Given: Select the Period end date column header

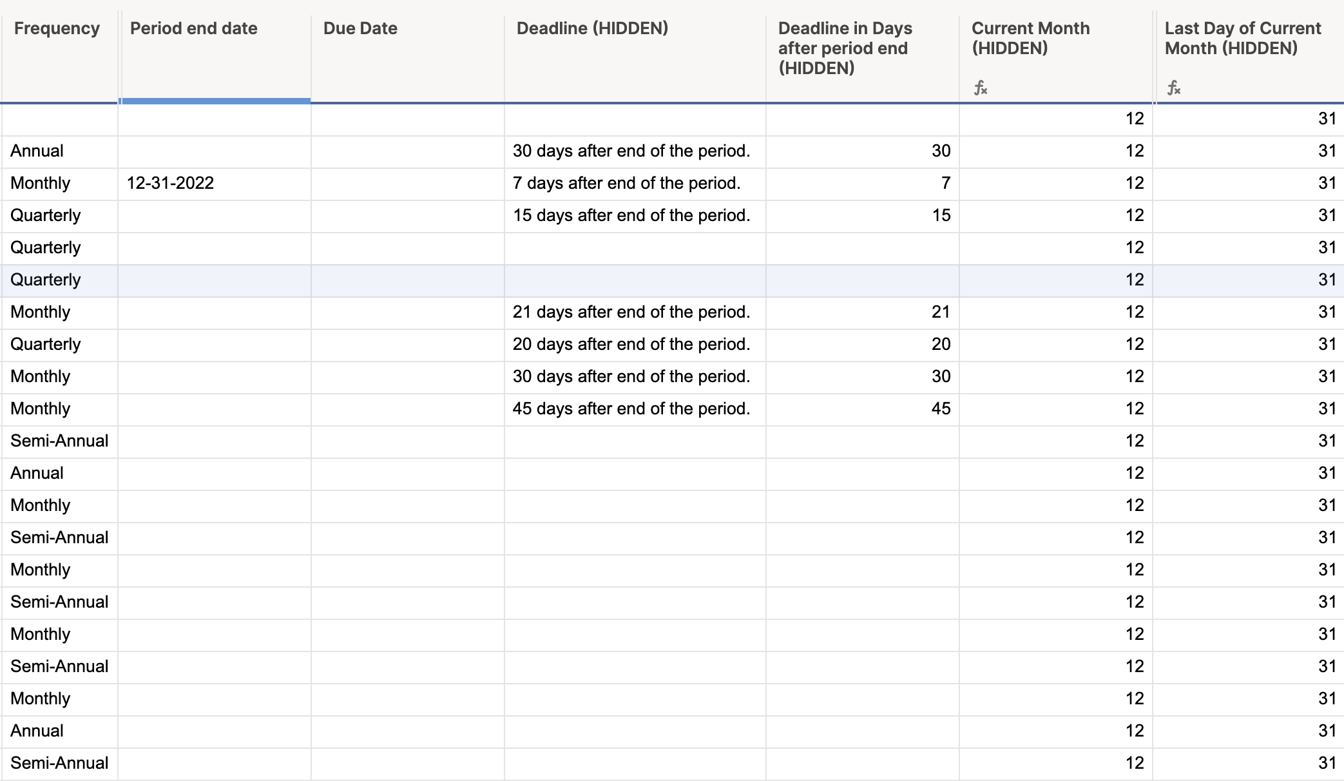Looking at the screenshot, I should (x=193, y=28).
